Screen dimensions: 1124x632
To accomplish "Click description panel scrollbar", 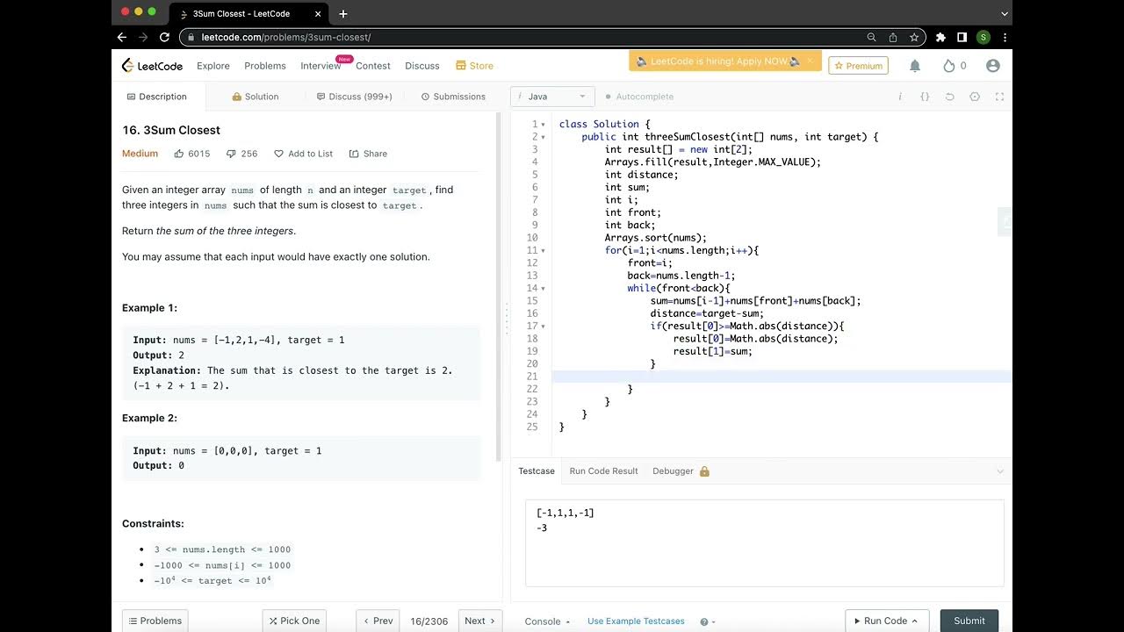I will tap(500, 285).
